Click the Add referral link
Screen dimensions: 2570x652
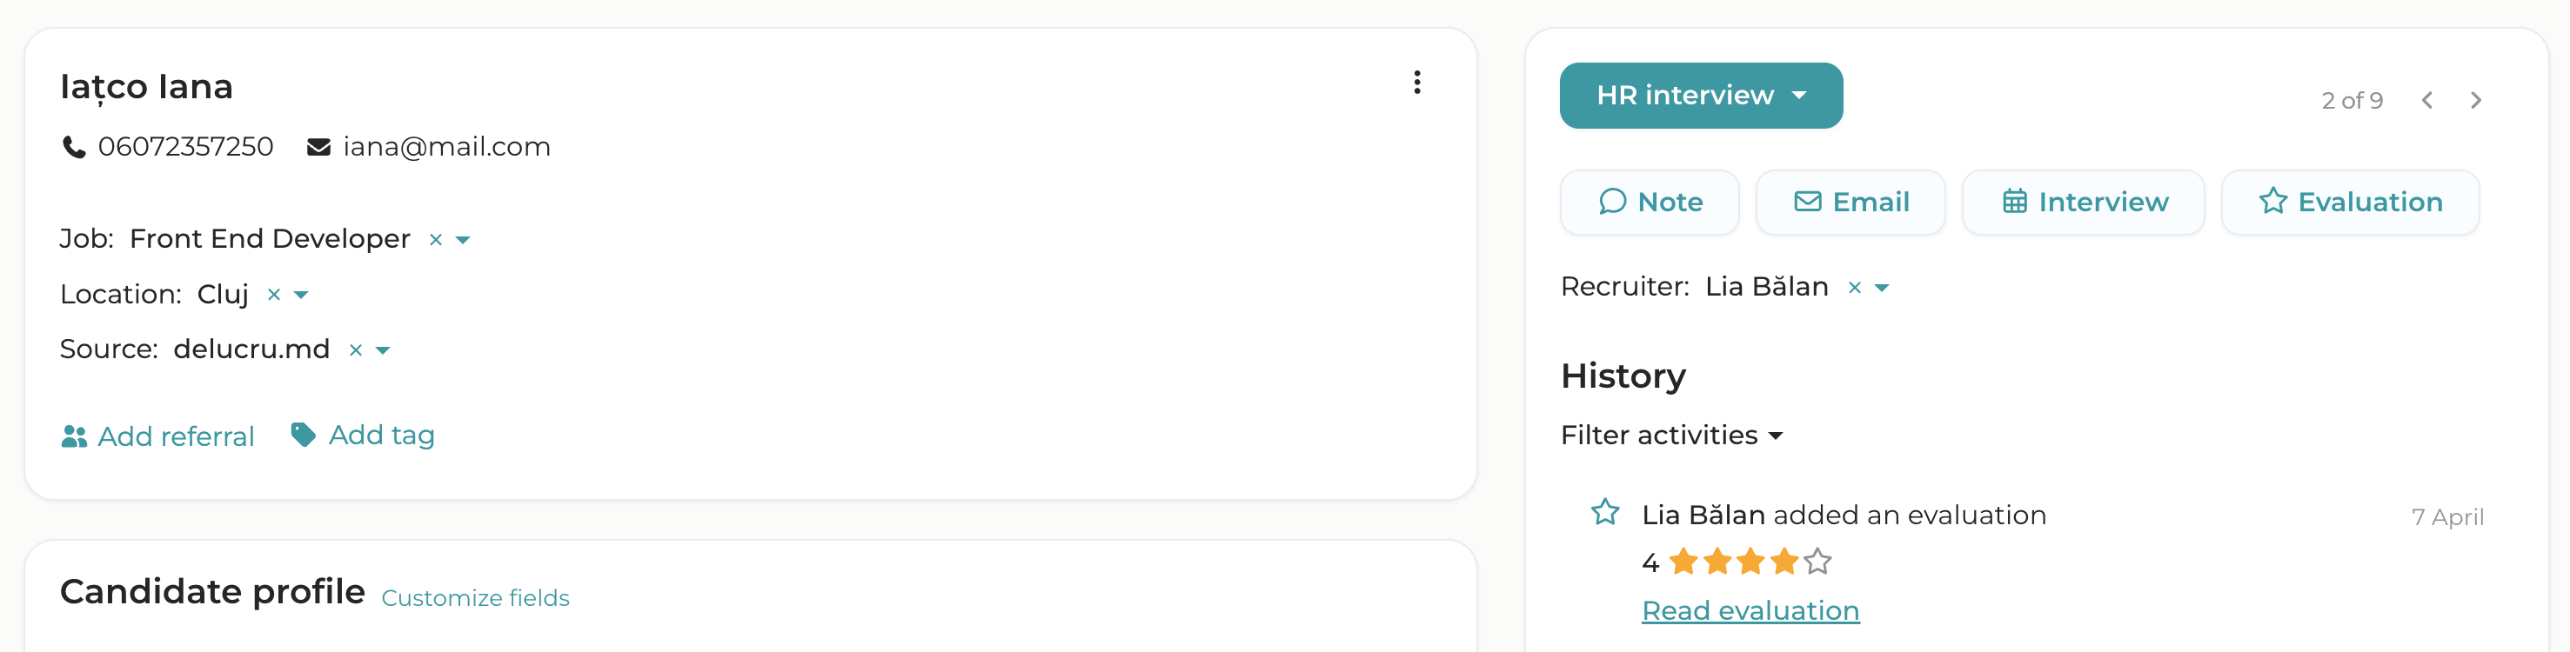click(157, 436)
